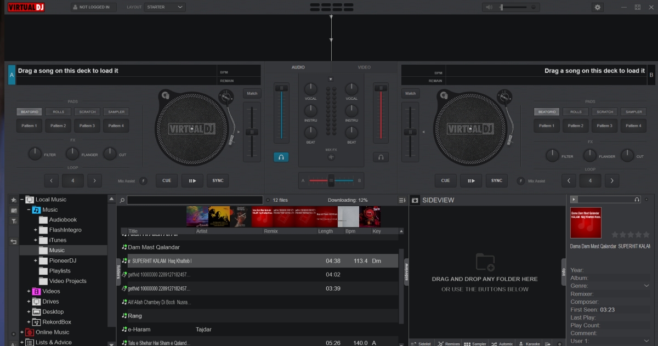The height and width of the screenshot is (346, 658).
Task: Click the folder browse icon next to SIDEVIEW
Action: coord(415,200)
